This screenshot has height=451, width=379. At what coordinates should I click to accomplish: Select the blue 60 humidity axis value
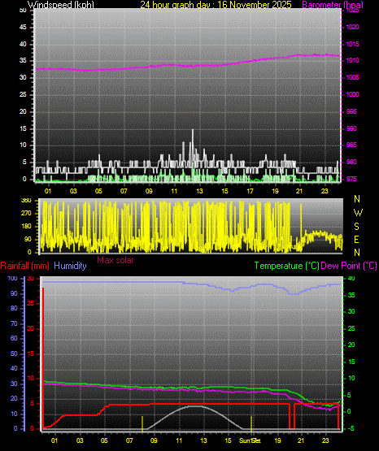coord(14,339)
